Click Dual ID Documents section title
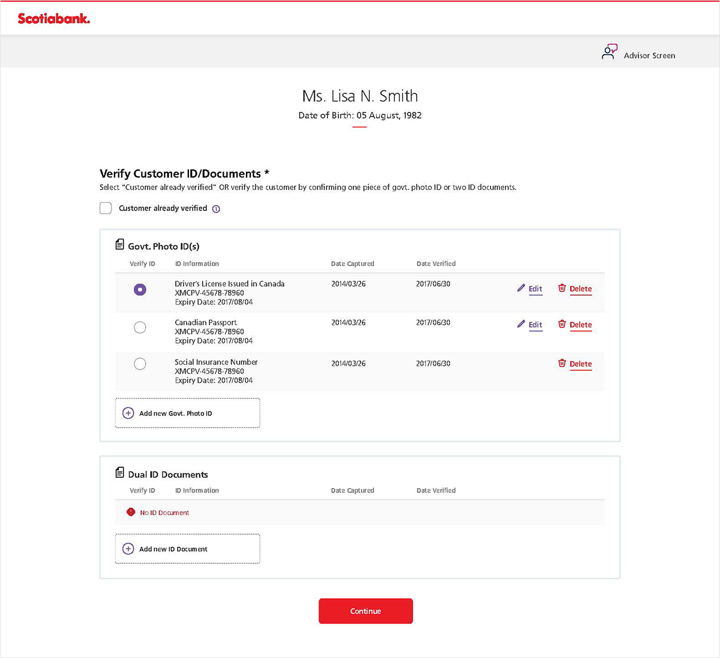Viewport: 720px width, 658px height. tap(168, 474)
